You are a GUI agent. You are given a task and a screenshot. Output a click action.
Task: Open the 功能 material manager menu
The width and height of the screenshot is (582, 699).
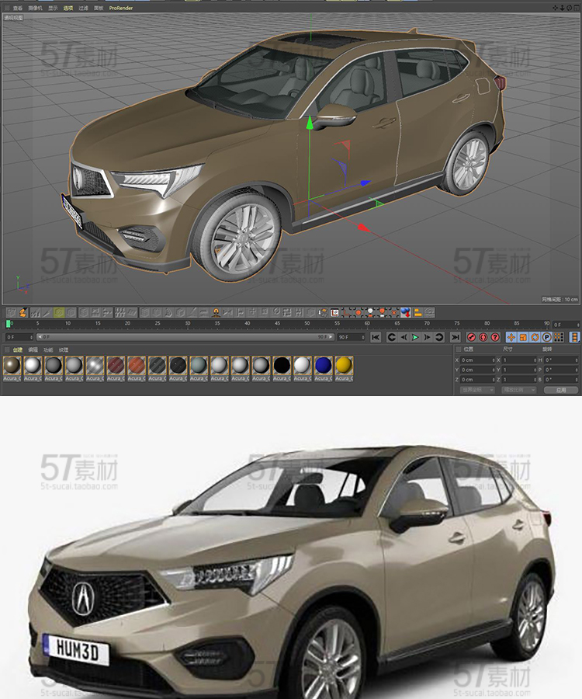pyautogui.click(x=48, y=350)
